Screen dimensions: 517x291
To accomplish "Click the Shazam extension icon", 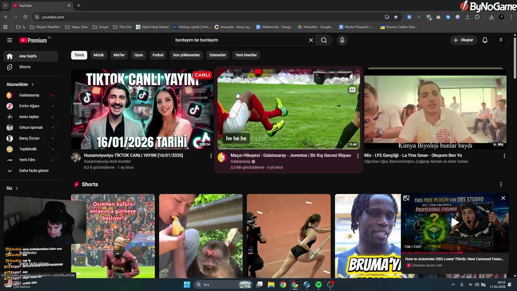I will tap(448, 17).
